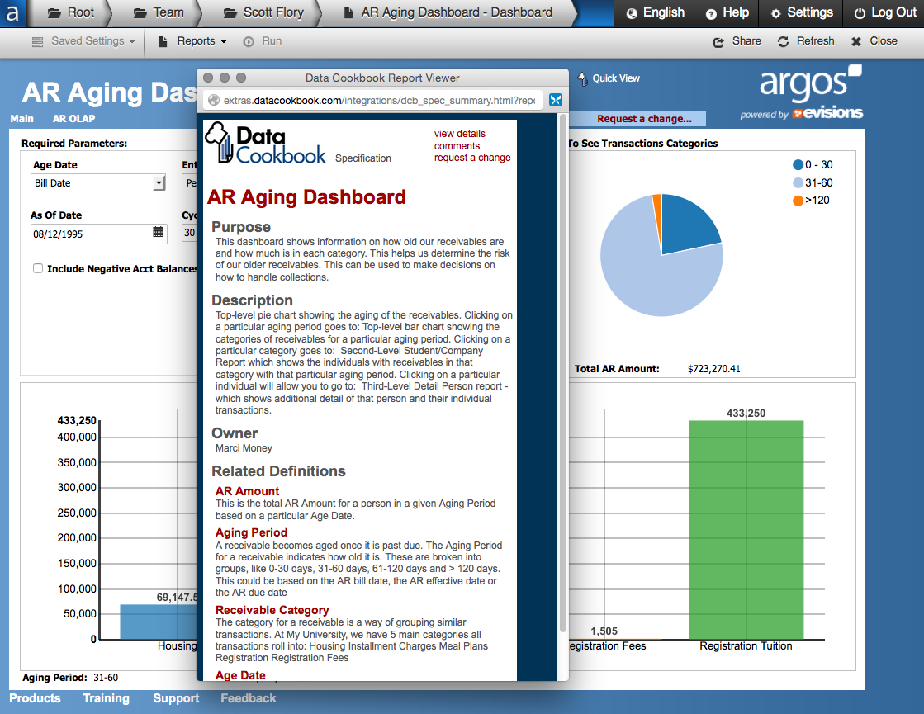Open the comments link
The image size is (924, 714).
tap(457, 146)
